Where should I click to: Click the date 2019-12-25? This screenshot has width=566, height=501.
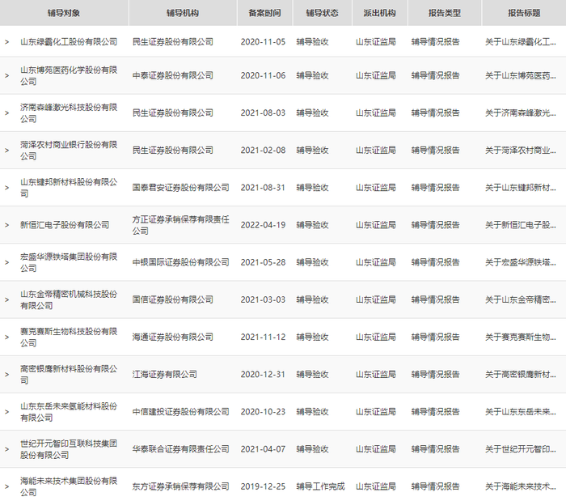coord(263,487)
